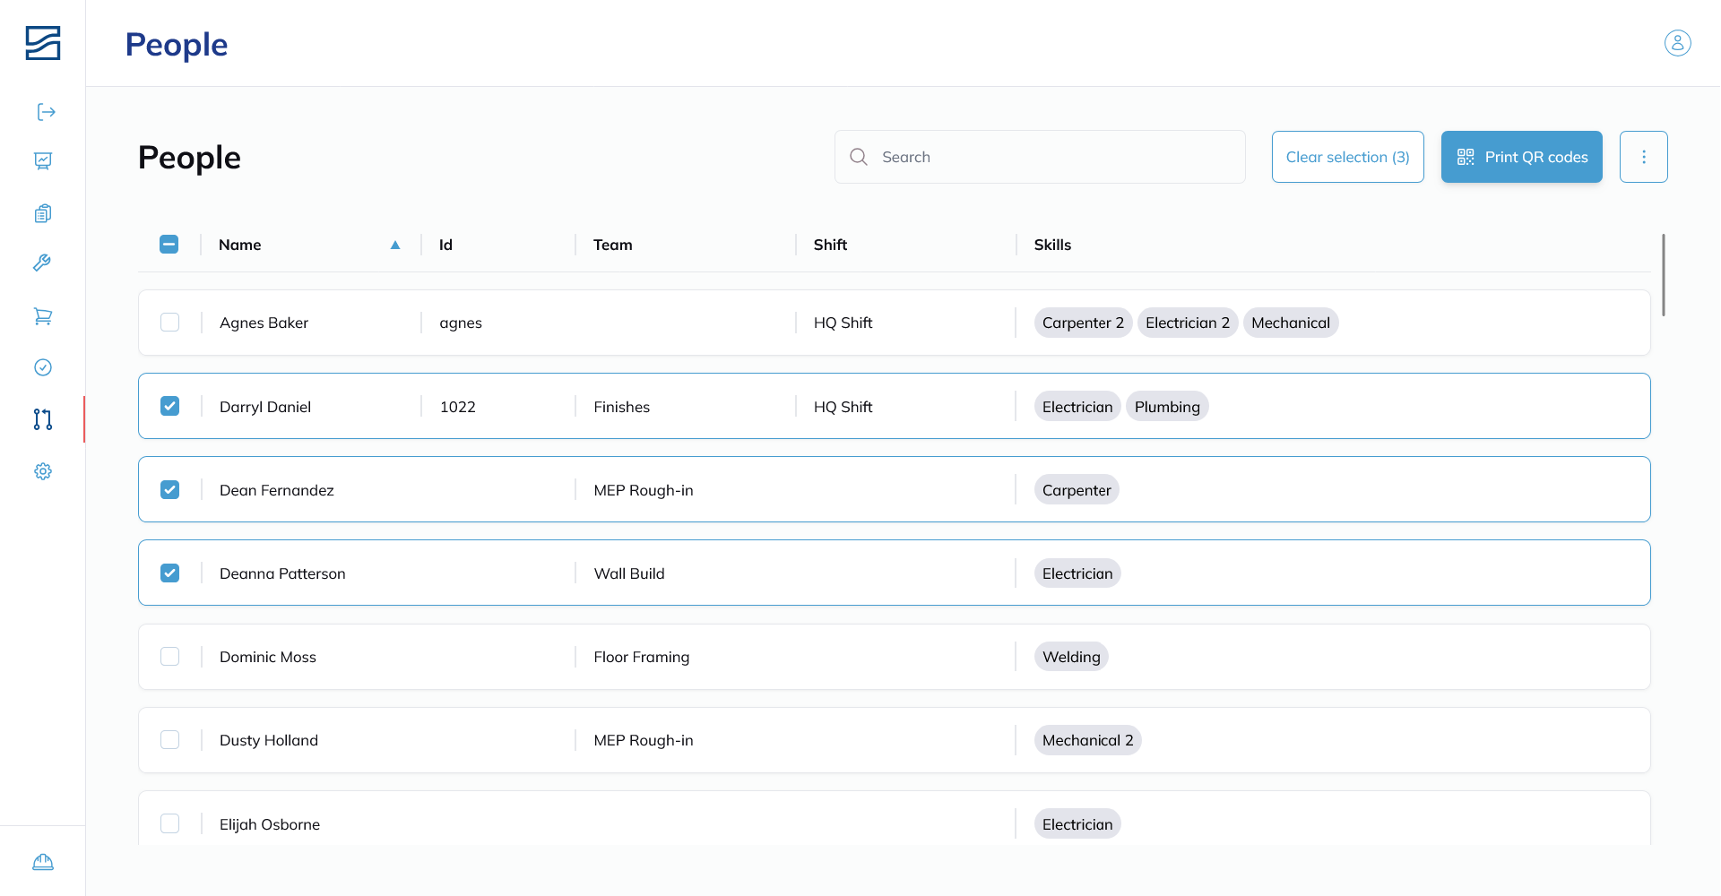Viewport: 1721px width, 896px height.
Task: Open the user profile avatar icon
Action: pos(1677,43)
